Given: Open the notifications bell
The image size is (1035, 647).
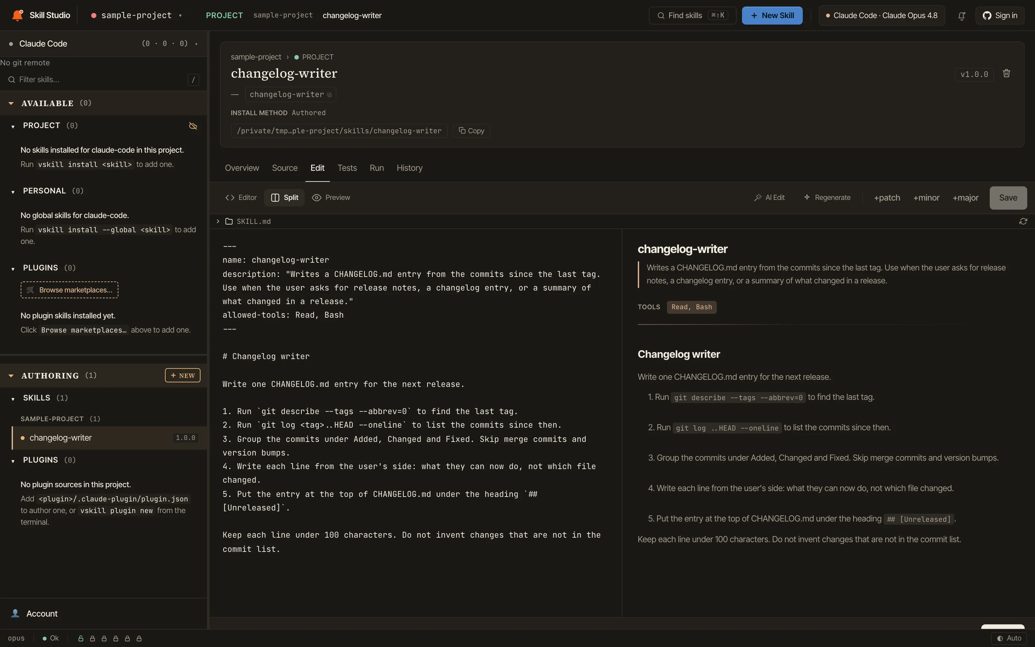Looking at the screenshot, I should click(962, 16).
